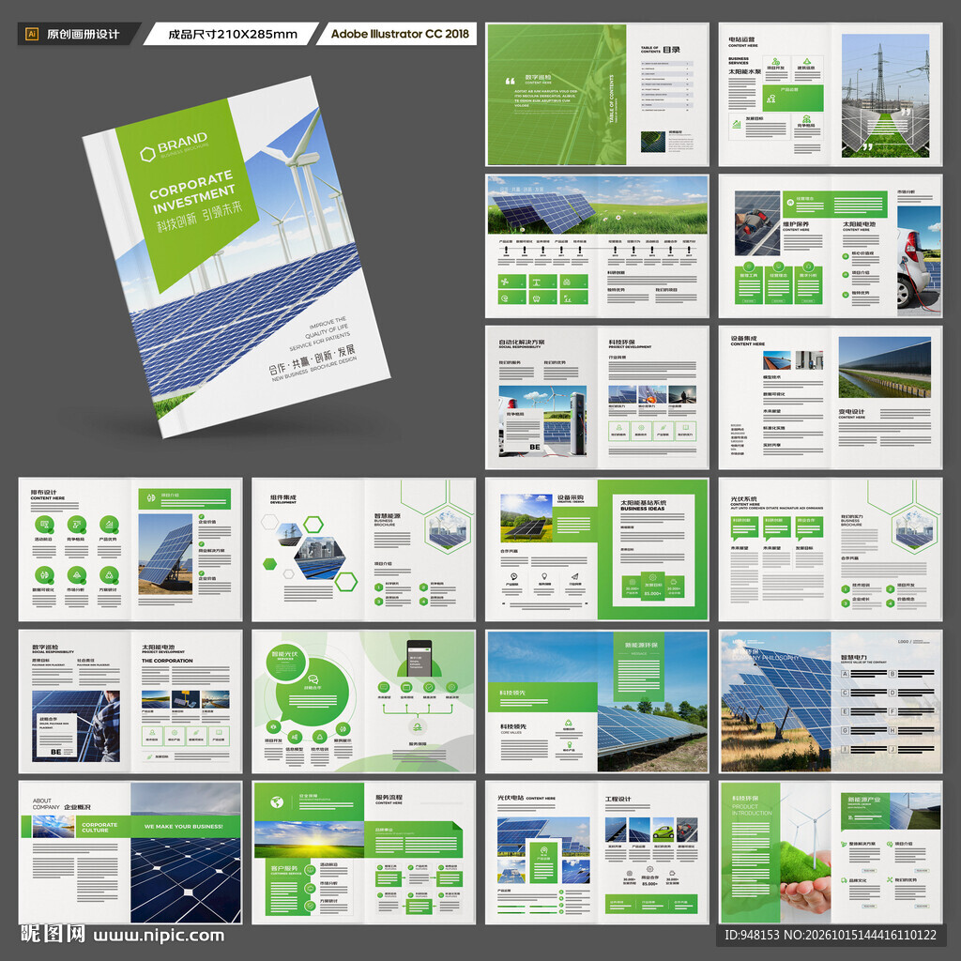The width and height of the screenshot is (961, 961).
Task: Open the Corporate Investment cover mockup
Action: click(236, 257)
